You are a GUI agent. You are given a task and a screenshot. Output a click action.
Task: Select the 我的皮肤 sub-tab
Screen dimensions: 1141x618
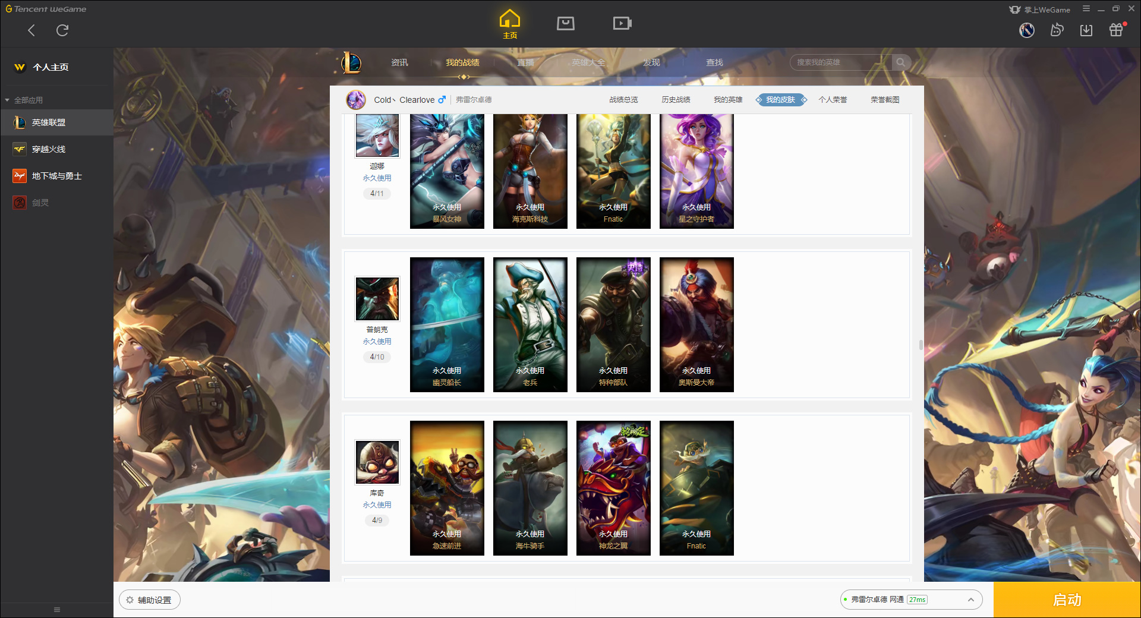pyautogui.click(x=780, y=100)
